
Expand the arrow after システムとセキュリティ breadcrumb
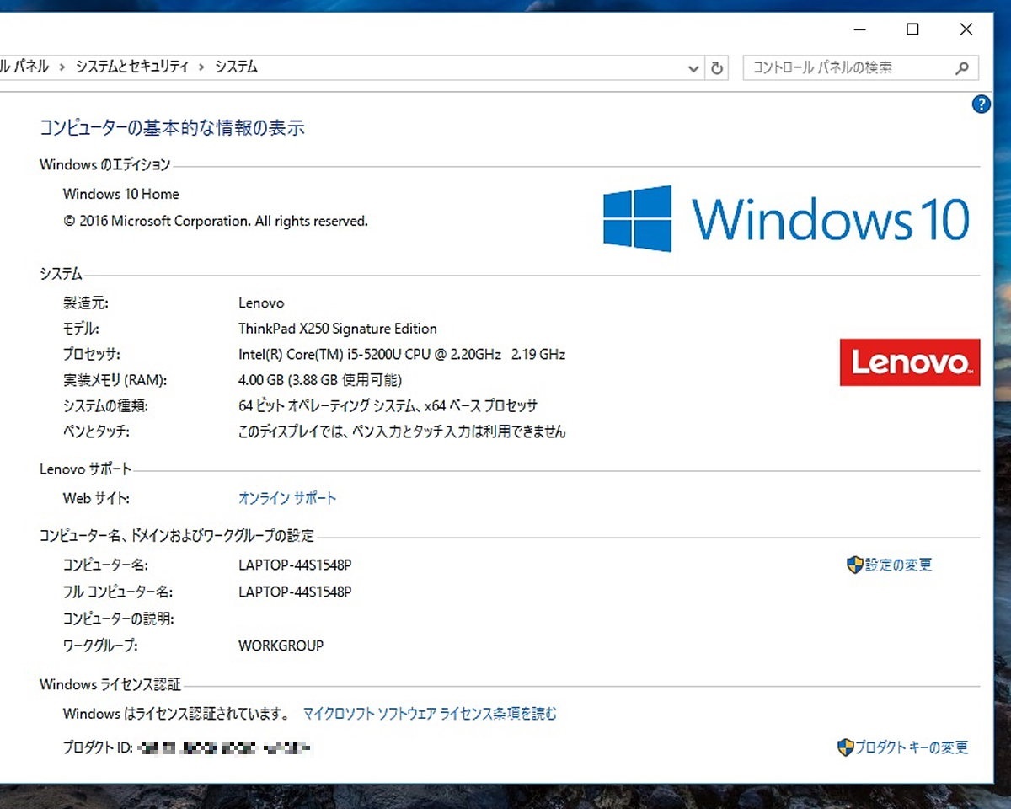pos(201,67)
